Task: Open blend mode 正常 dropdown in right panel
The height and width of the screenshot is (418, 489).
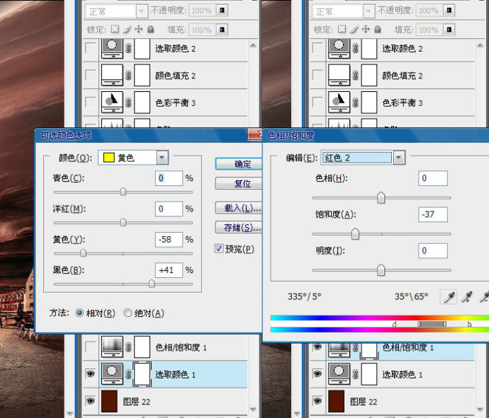Action: tap(369, 11)
